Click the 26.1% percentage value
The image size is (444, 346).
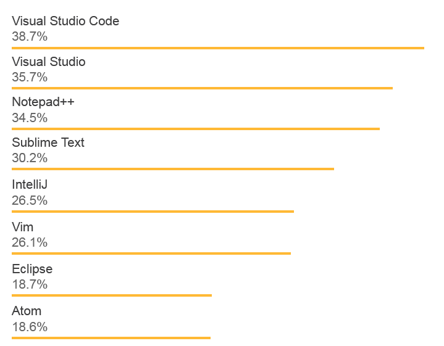30,242
